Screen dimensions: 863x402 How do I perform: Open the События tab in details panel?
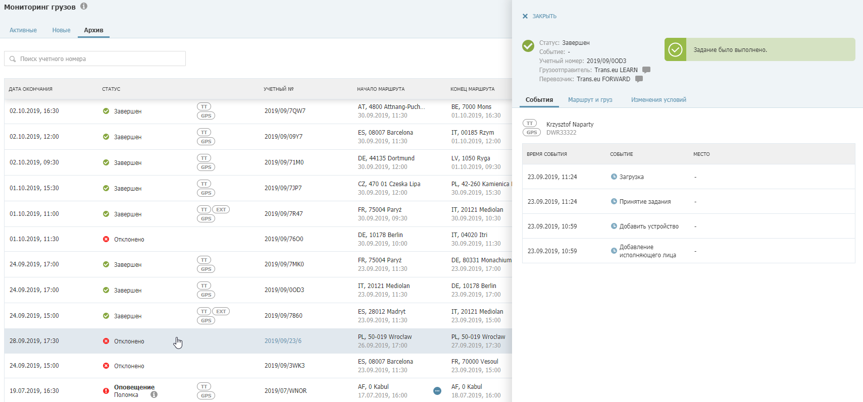point(539,100)
